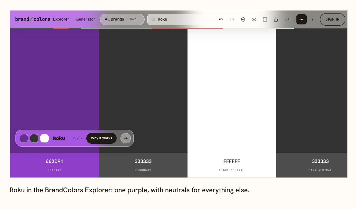The image size is (356, 209).
Task: Undo the last change
Action: [x=221, y=20]
